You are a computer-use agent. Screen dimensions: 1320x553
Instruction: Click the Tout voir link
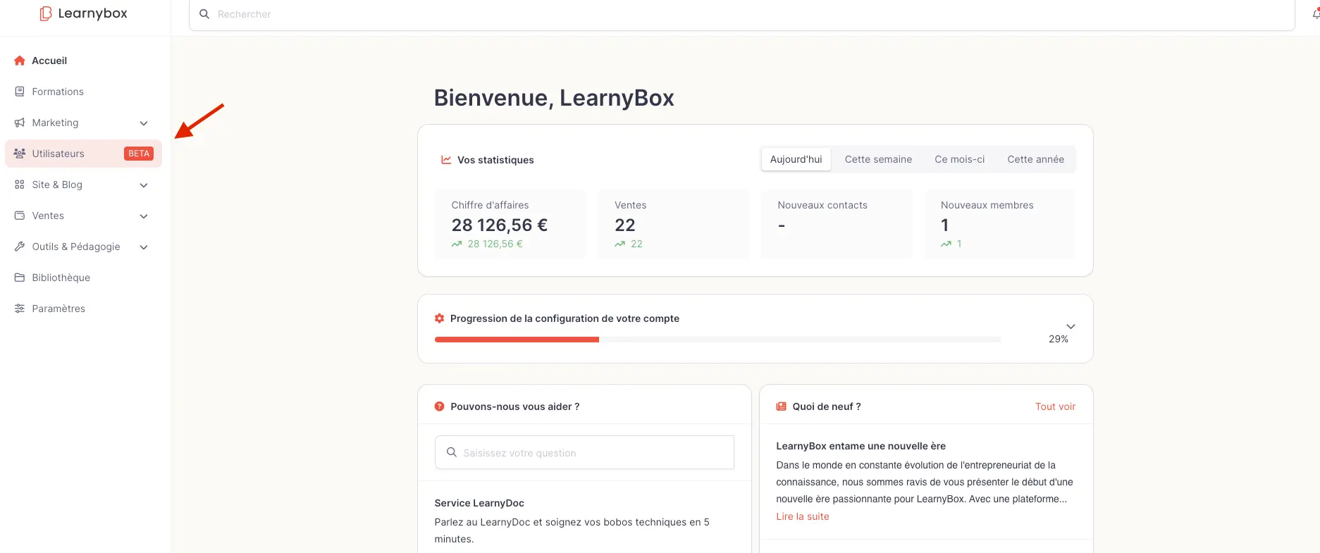[x=1055, y=406]
